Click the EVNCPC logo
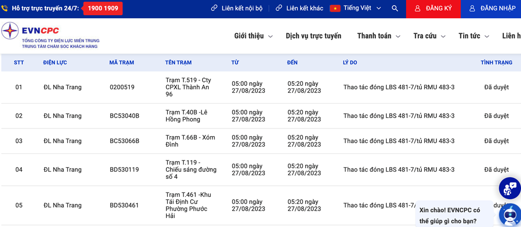The width and height of the screenshot is (521, 227). [50, 36]
